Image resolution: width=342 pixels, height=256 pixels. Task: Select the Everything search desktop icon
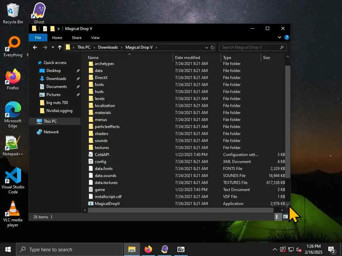[x=13, y=47]
